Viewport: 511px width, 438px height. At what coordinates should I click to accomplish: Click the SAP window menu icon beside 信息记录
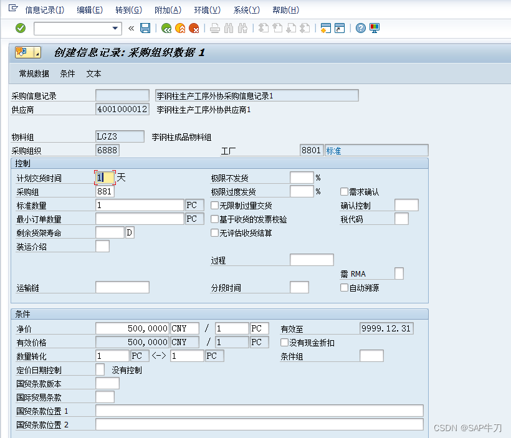(x=13, y=8)
